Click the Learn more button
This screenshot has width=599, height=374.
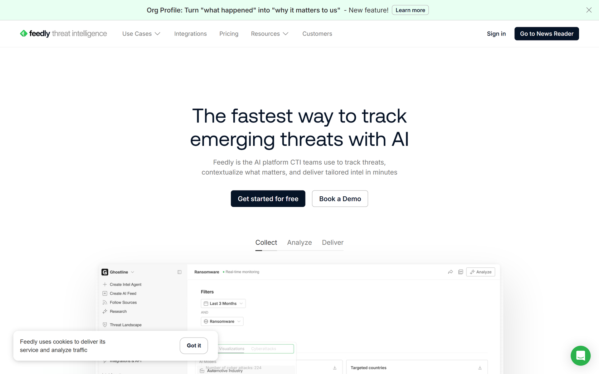point(410,10)
